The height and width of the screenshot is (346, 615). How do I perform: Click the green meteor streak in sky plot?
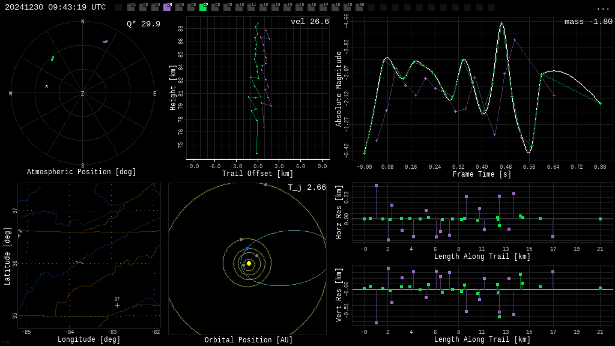click(x=52, y=58)
